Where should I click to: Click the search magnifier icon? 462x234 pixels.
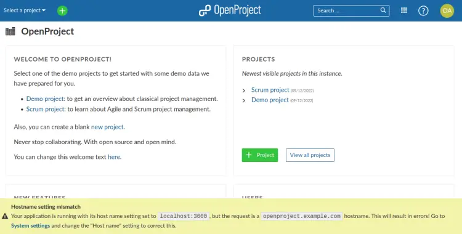click(383, 10)
